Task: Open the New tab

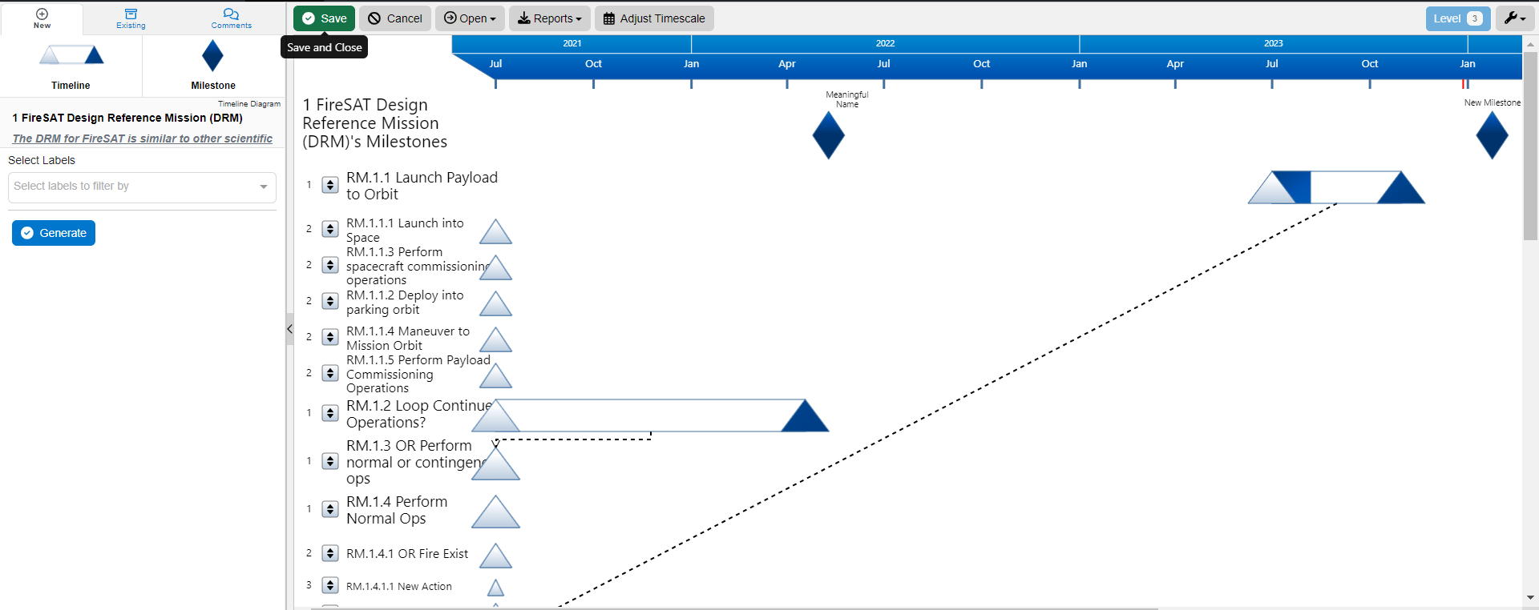Action: pos(42,18)
